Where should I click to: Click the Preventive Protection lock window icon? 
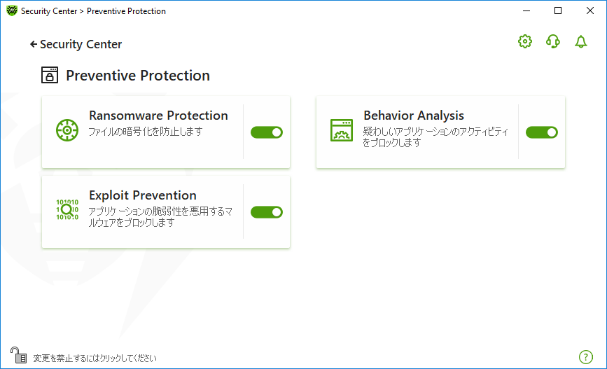50,75
